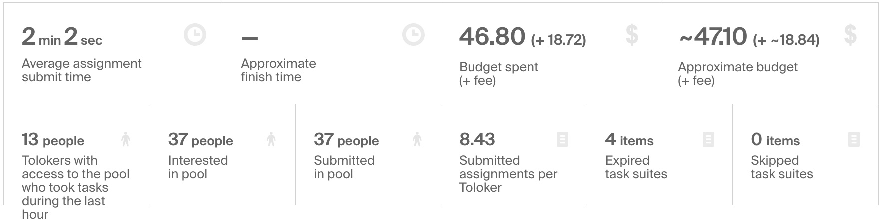Click dollar icon in Budget spent card
Viewport: 881px width, 224px height.
632,35
